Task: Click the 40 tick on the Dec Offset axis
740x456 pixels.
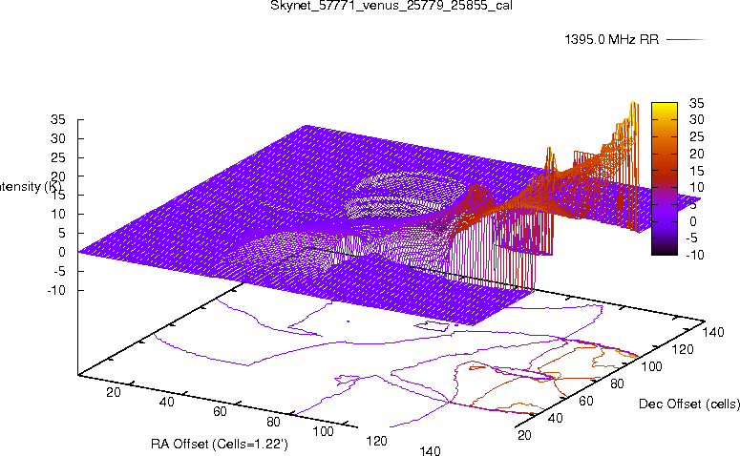Action: point(556,418)
